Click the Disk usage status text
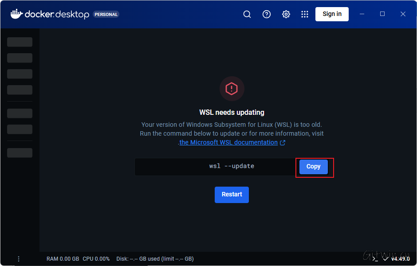Image resolution: width=417 pixels, height=266 pixels. point(155,259)
